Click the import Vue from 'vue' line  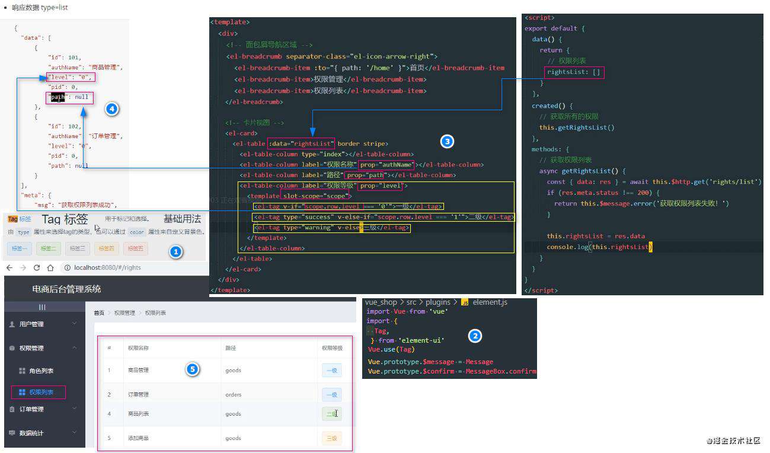[x=407, y=311]
